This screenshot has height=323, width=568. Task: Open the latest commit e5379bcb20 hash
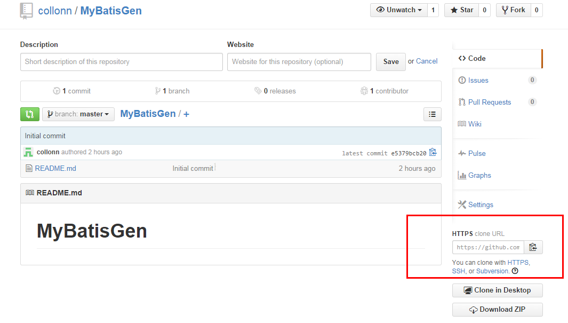(x=409, y=153)
